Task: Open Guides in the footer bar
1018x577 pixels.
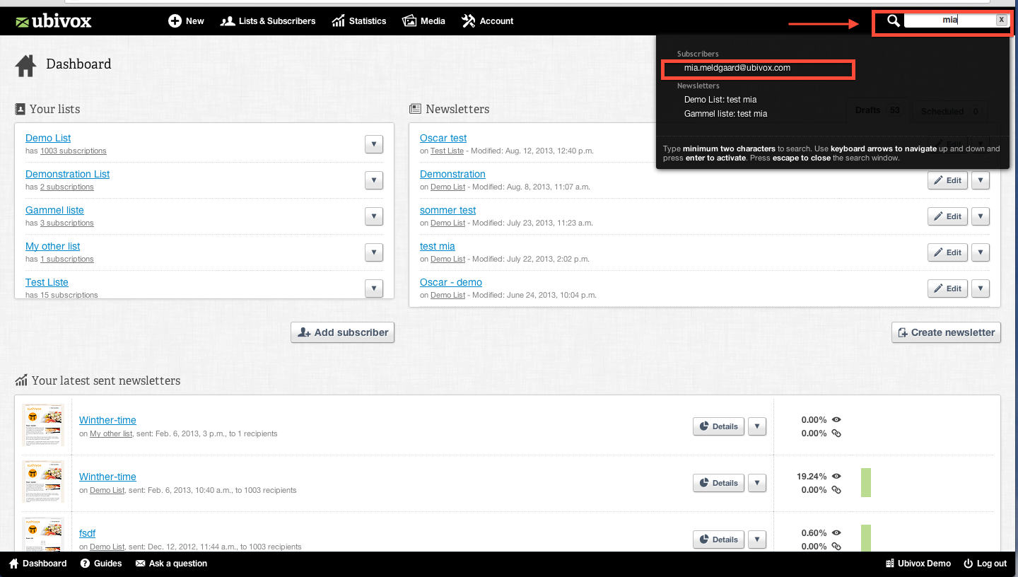Action: (x=101, y=564)
